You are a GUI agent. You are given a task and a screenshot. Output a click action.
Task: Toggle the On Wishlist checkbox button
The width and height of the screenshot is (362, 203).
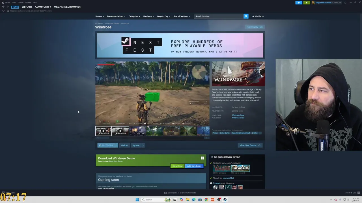[106, 145]
